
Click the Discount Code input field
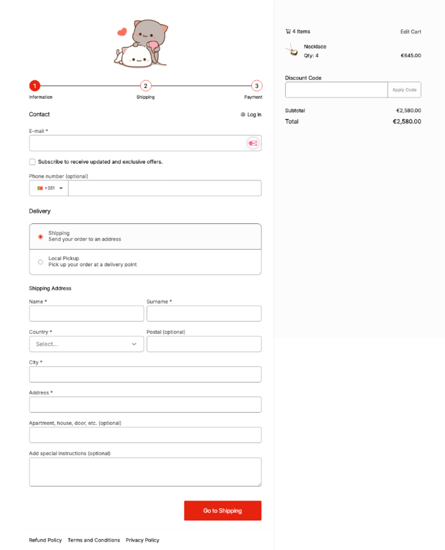(336, 90)
